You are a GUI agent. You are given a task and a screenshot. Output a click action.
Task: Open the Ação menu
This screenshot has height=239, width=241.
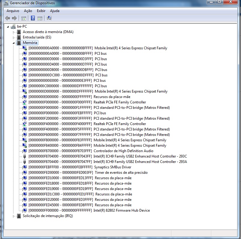(28, 11)
